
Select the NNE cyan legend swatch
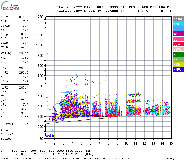(x=179, y=24)
